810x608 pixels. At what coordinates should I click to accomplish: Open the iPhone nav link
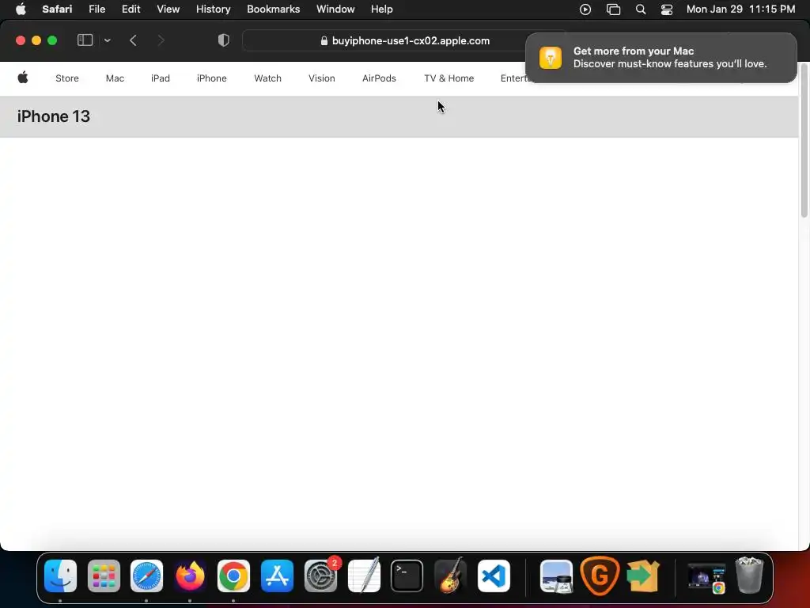click(x=212, y=78)
